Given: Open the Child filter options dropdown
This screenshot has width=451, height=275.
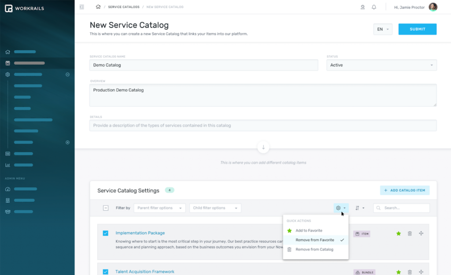Looking at the screenshot, I should (215, 208).
